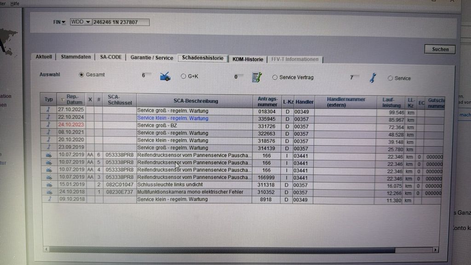The image size is (471, 265).
Task: Select the Gesamt radio button
Action: [x=81, y=75]
